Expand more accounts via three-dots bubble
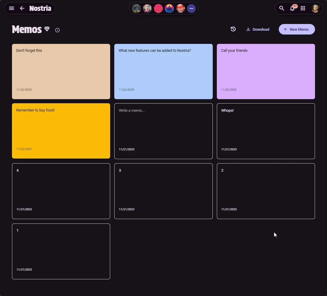The width and height of the screenshot is (327, 296). (191, 8)
